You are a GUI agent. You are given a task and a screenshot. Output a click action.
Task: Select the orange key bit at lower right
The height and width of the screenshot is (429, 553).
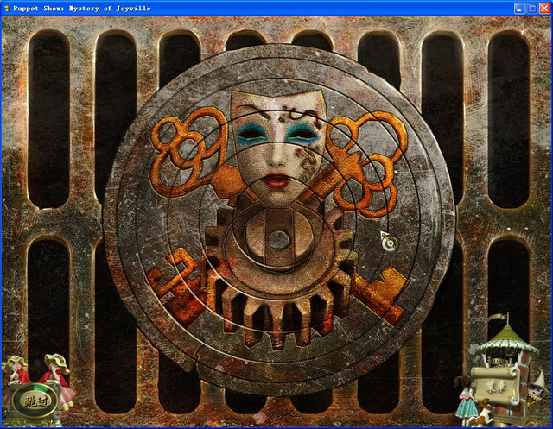[x=382, y=294]
